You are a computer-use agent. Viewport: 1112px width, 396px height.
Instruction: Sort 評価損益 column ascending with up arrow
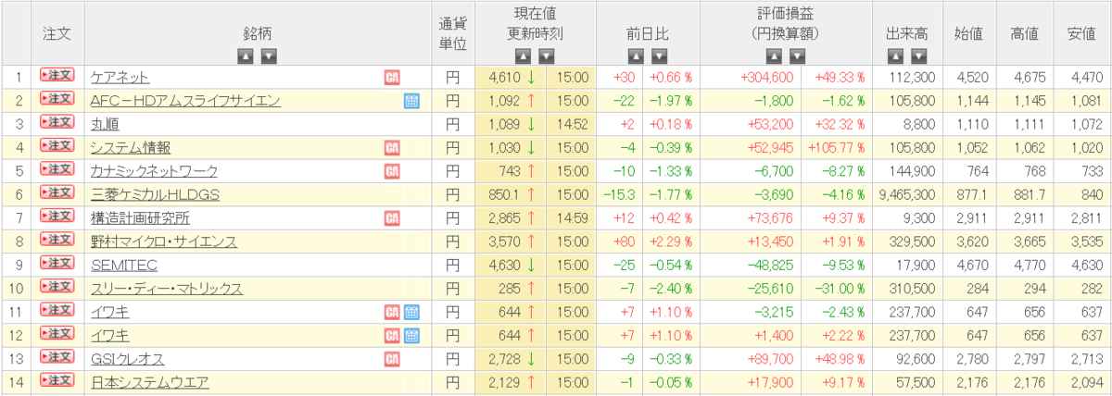pos(772,56)
